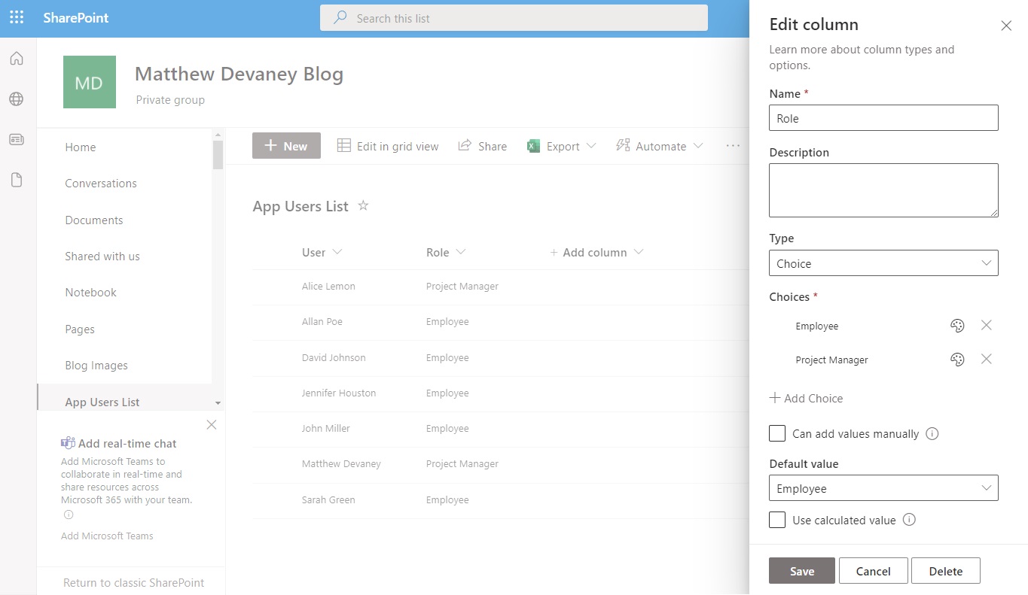Image resolution: width=1028 pixels, height=595 pixels.
Task: Click Add Choice link
Action: (806, 398)
